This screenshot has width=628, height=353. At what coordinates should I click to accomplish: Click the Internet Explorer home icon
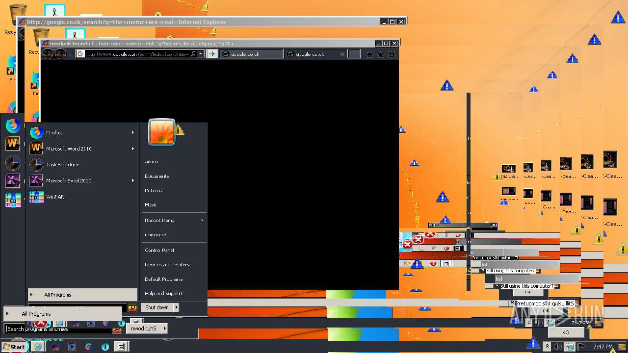[x=369, y=54]
